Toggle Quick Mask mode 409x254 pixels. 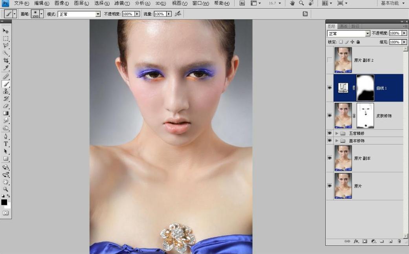point(6,213)
